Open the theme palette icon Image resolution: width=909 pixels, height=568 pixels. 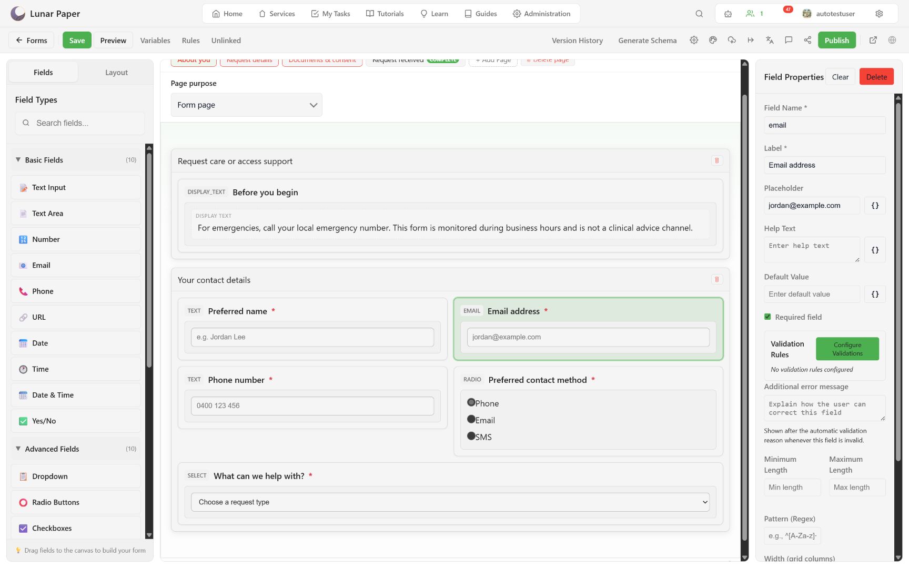tap(713, 40)
